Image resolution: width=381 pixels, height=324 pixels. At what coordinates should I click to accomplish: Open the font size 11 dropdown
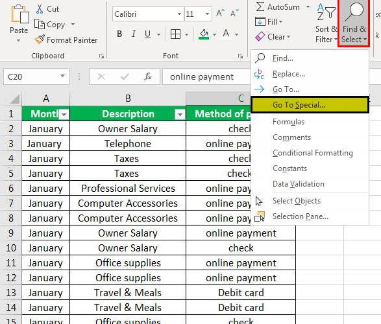coord(207,14)
